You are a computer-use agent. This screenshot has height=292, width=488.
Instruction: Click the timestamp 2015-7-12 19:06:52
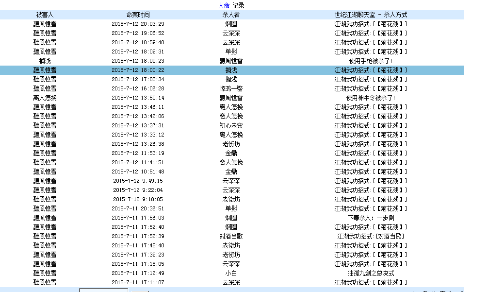[138, 34]
